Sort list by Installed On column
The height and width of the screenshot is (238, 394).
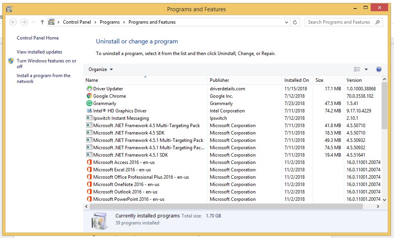tap(296, 80)
